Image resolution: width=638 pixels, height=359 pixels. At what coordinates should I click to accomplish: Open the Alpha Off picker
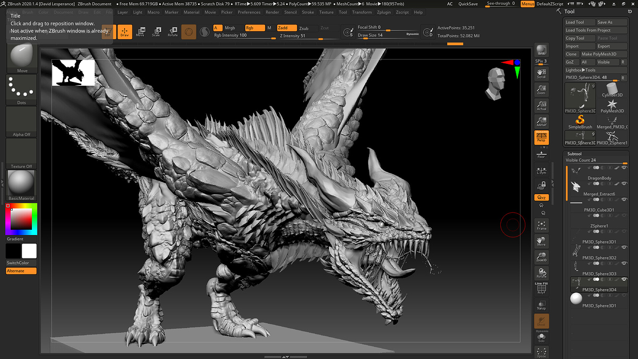click(x=22, y=122)
